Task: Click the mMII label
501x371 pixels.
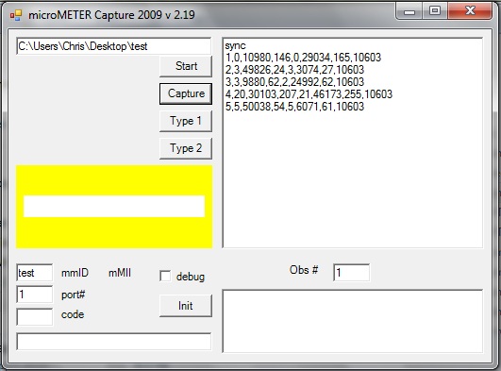Action: point(120,273)
